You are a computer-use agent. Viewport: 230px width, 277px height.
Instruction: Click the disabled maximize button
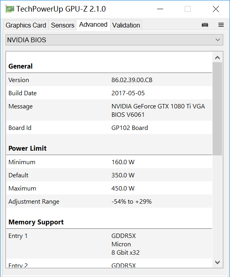[187, 9]
